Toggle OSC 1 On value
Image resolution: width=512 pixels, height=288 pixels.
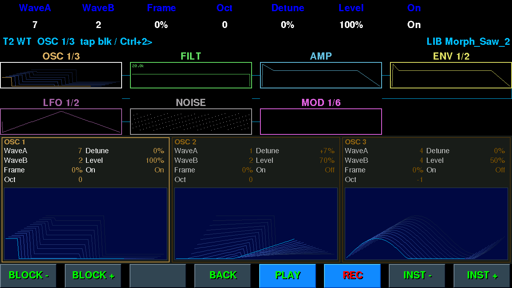159,170
